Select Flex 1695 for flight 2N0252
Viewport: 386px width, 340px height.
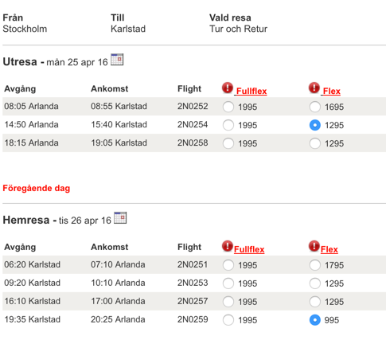tap(315, 107)
